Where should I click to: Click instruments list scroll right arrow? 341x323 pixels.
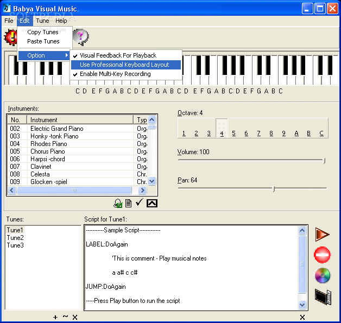pos(142,191)
